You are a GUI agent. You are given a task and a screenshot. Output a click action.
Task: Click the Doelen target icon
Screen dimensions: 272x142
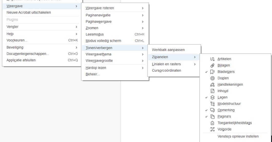point(212,78)
